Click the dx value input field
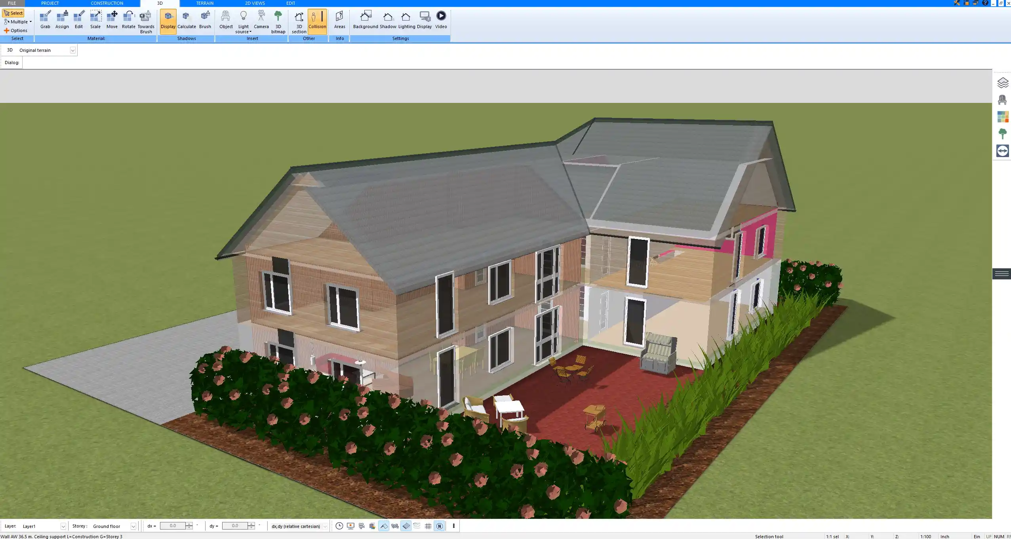 click(x=173, y=526)
